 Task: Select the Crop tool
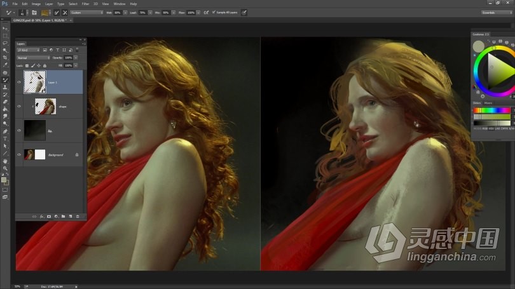[5, 58]
